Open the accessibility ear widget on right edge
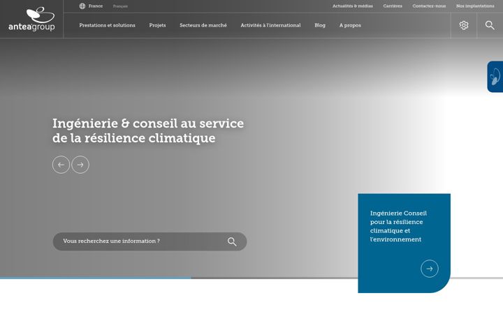This screenshot has height=314, width=503. coord(495,77)
